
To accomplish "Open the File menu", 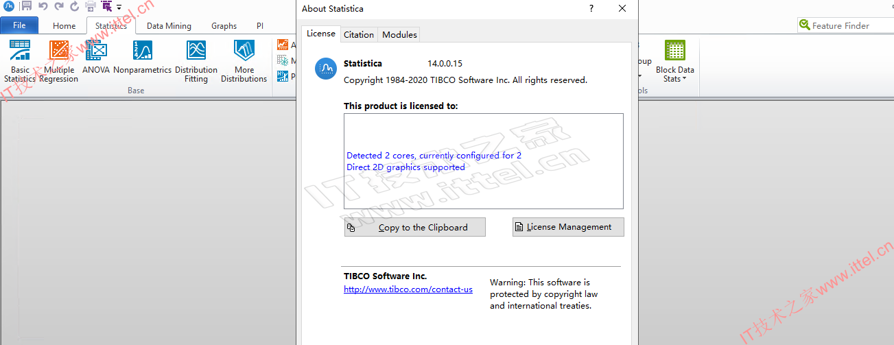I will tap(19, 25).
